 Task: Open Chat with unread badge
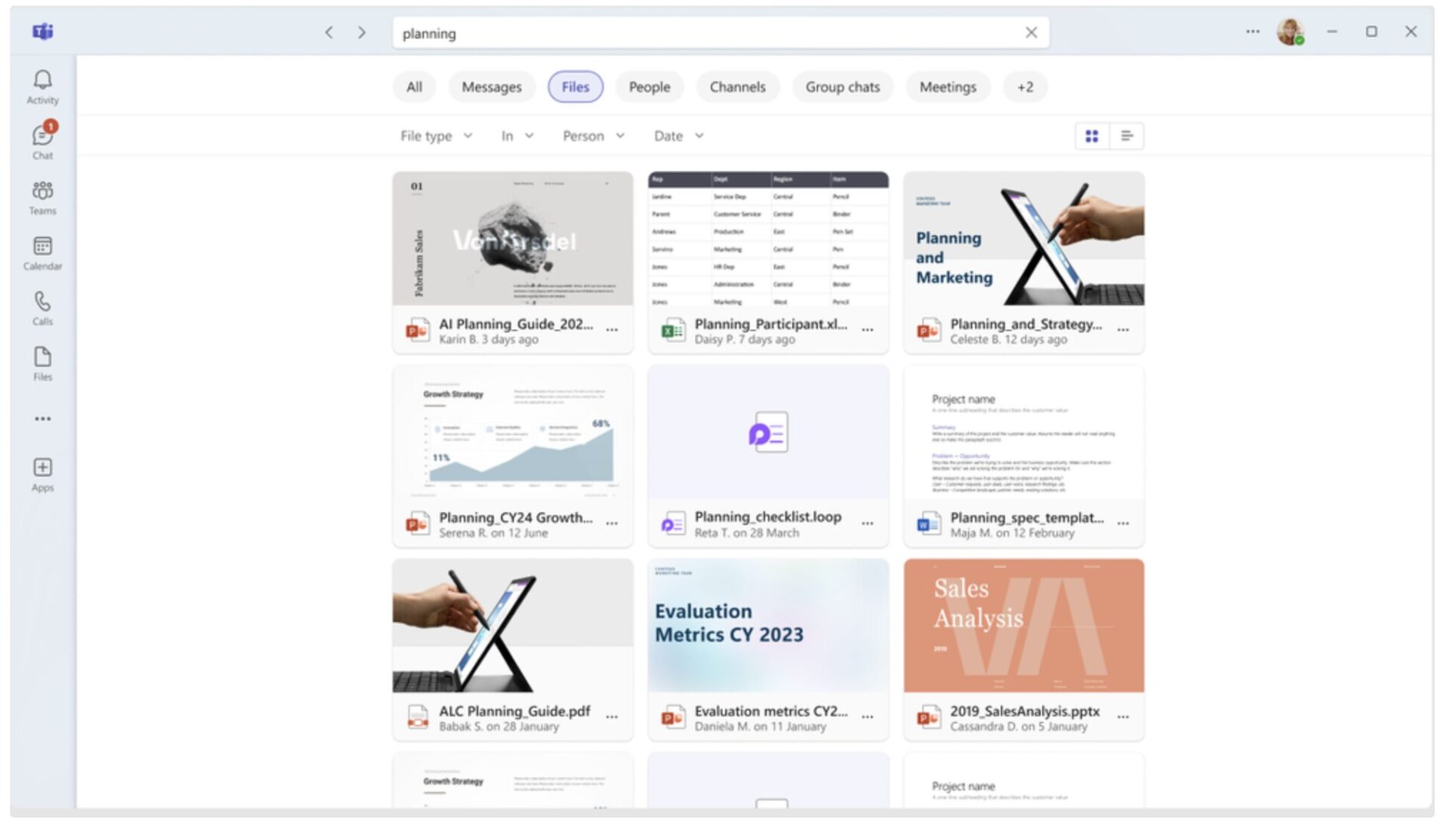(x=42, y=141)
